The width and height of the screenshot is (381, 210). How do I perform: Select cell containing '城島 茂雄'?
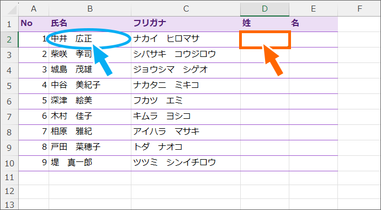(x=90, y=71)
